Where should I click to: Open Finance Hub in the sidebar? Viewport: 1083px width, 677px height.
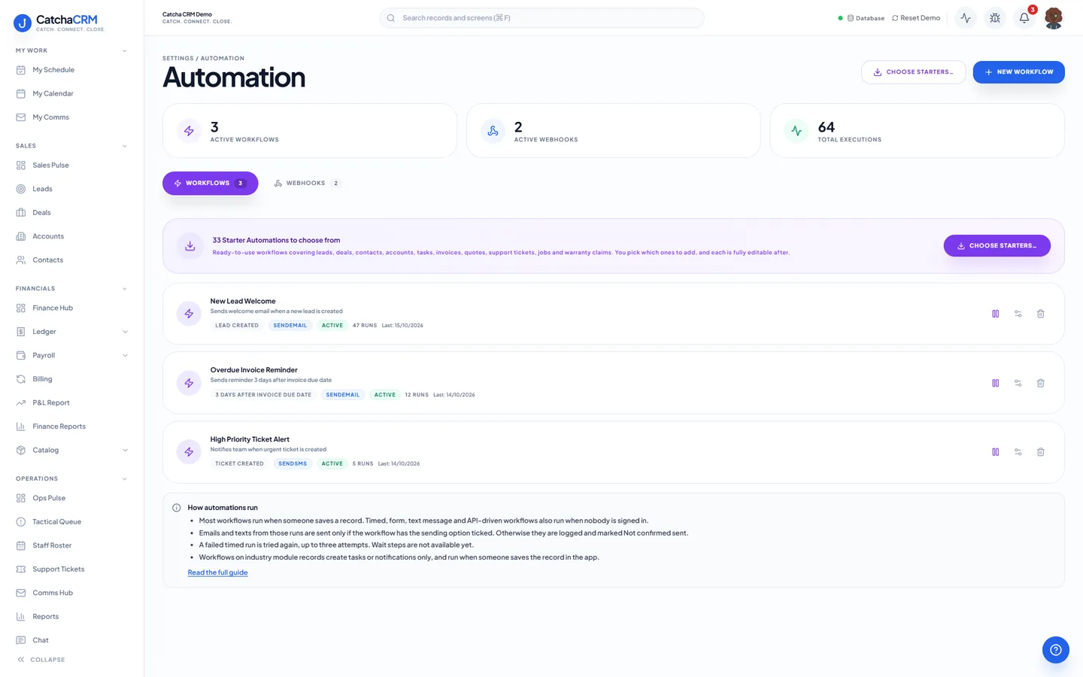tap(72, 308)
